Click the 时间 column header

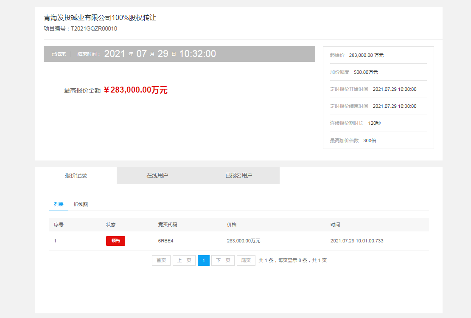tap(335, 225)
